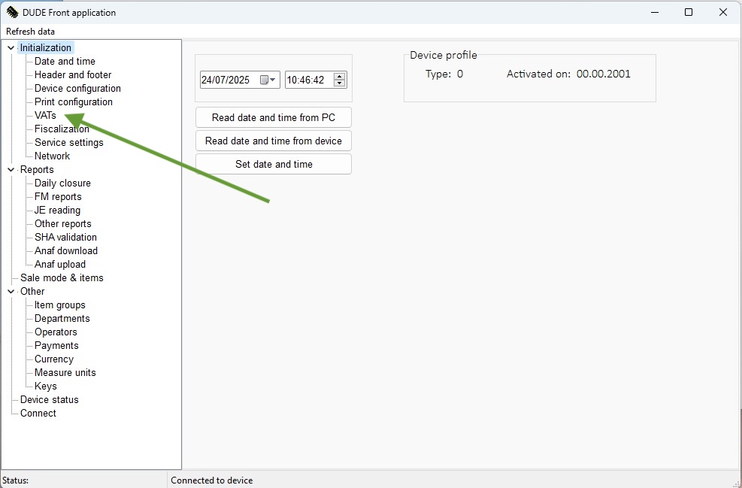Click the Status: label in status bar
Image resolution: width=742 pixels, height=488 pixels.
pyautogui.click(x=15, y=480)
